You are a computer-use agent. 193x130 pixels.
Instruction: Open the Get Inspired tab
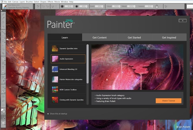(x=169, y=37)
